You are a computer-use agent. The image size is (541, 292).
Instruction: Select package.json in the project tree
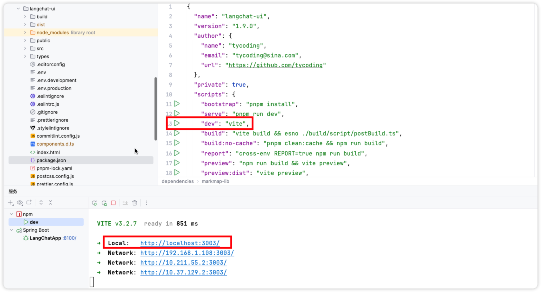click(x=81, y=160)
